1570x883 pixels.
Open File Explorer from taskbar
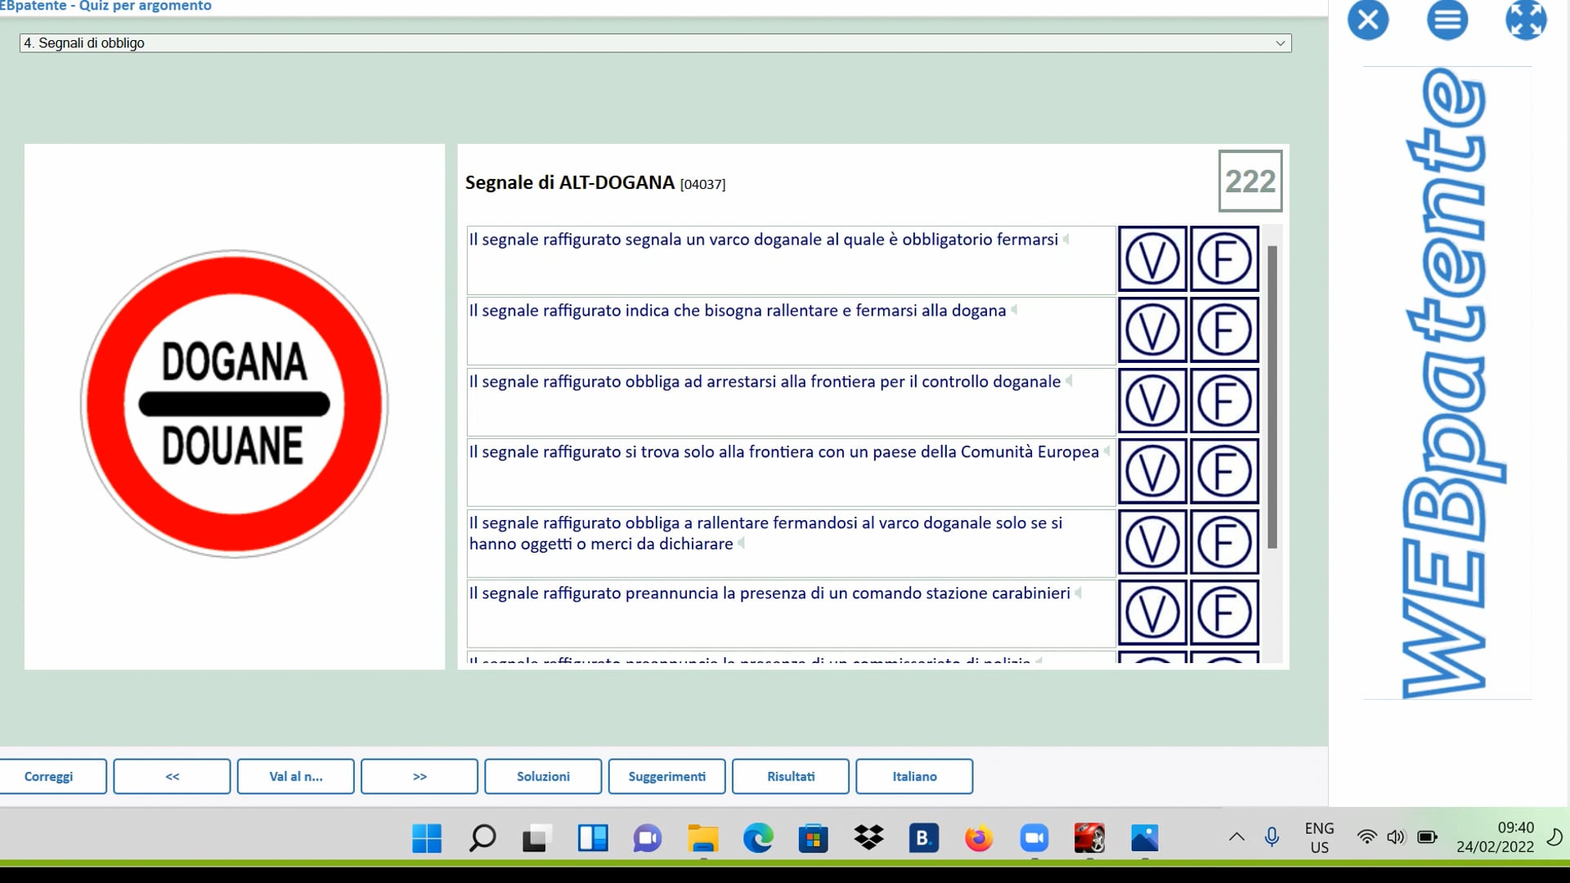point(703,838)
